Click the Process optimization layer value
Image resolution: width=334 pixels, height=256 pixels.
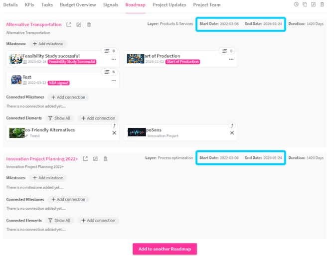pos(175,158)
